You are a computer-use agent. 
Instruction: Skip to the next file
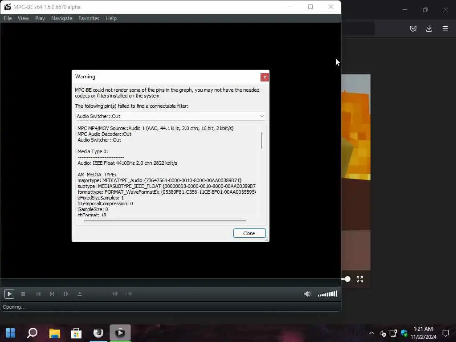(52, 294)
